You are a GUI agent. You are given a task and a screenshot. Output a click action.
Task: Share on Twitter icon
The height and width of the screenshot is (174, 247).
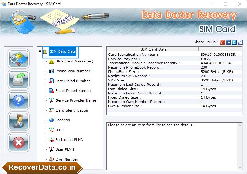click(x=234, y=42)
